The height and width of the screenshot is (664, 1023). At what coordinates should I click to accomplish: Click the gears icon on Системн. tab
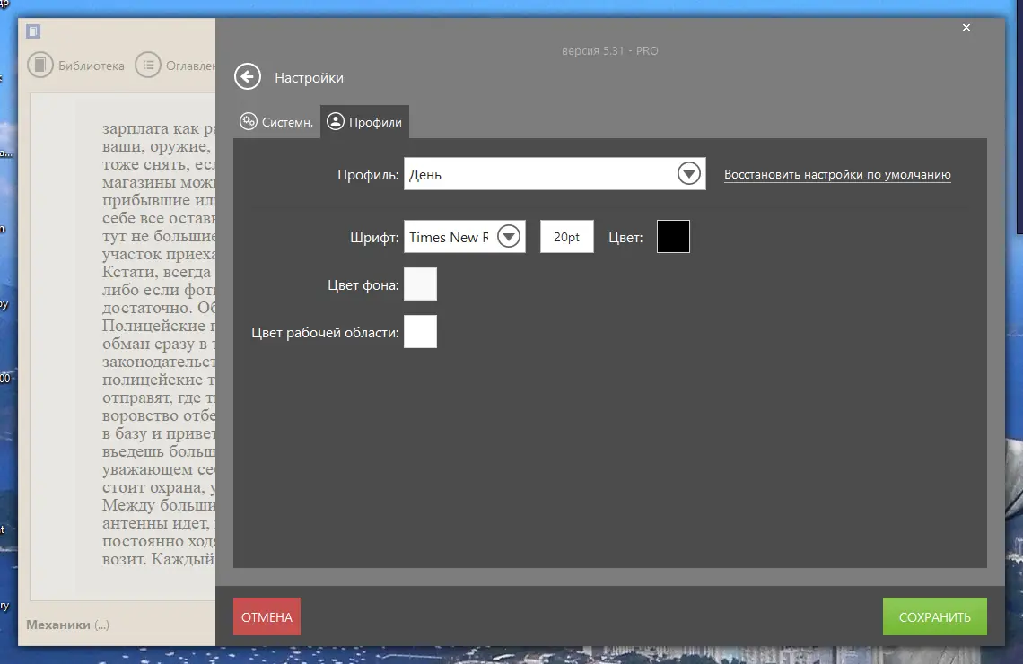[x=248, y=121]
